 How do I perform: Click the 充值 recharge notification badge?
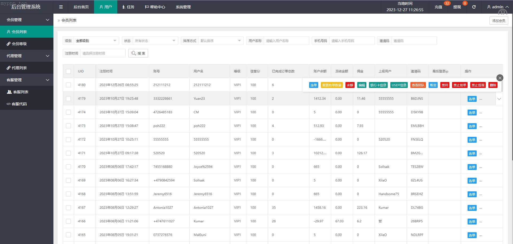click(447, 3)
